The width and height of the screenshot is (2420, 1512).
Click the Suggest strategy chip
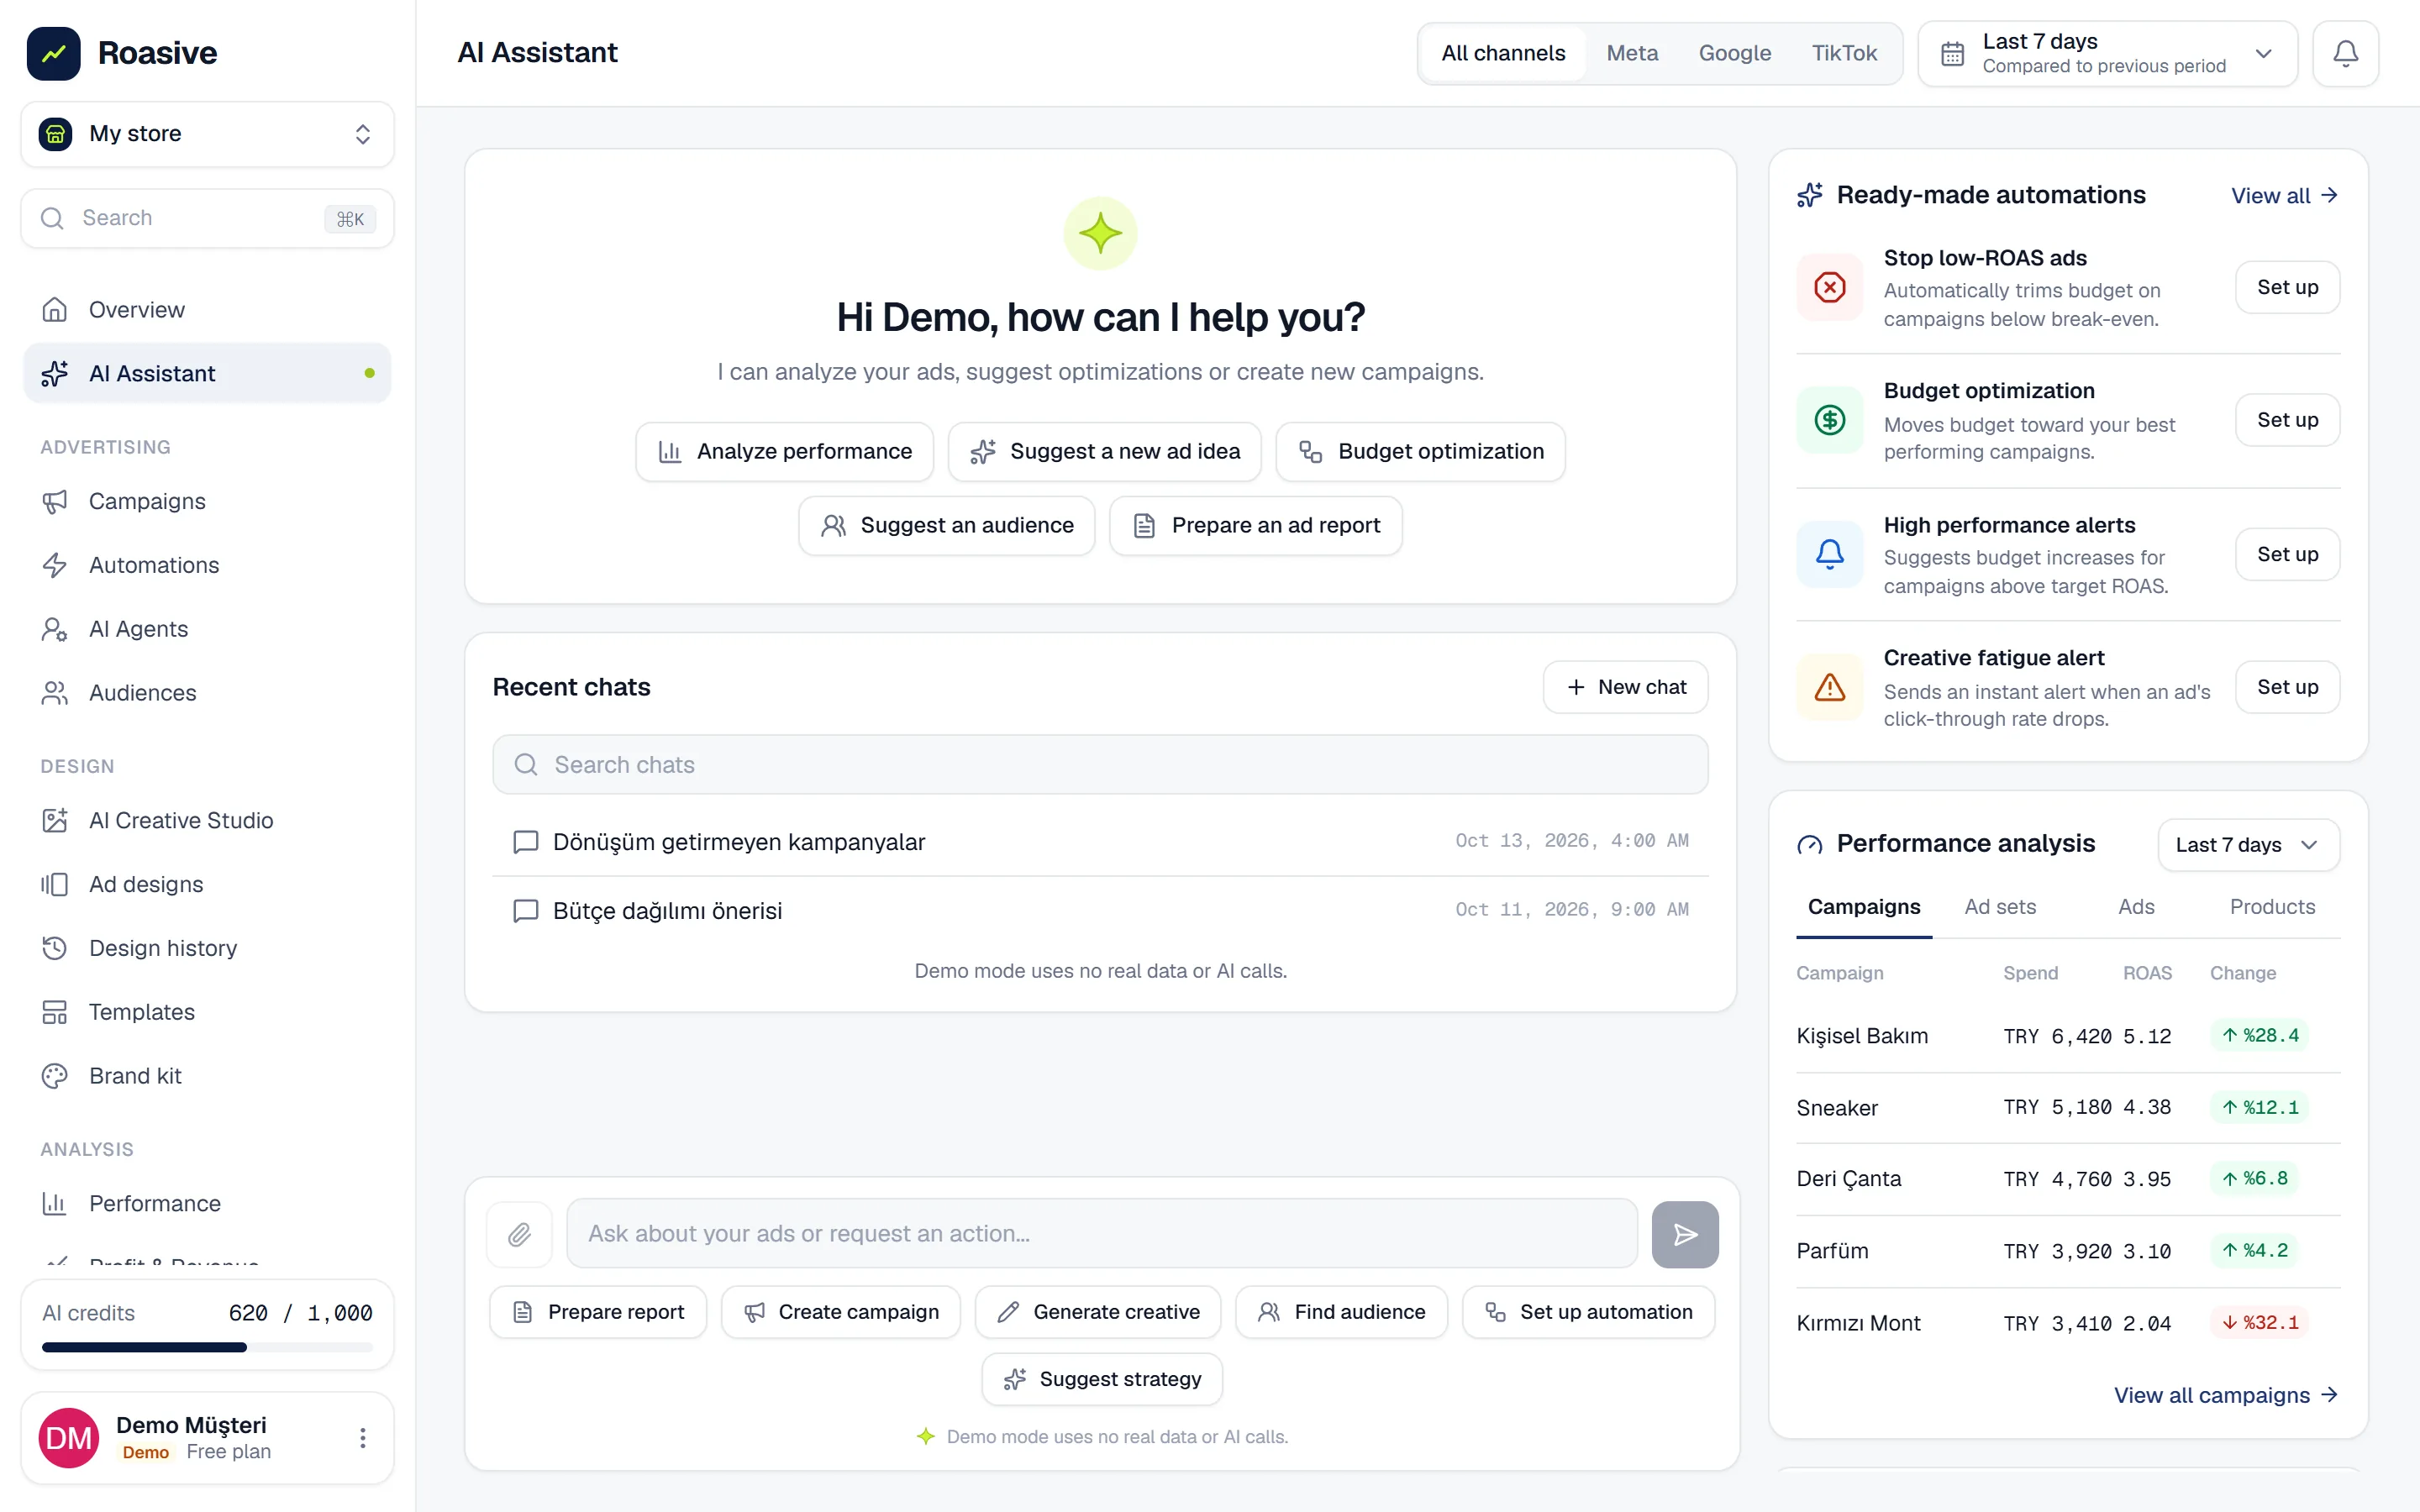click(x=1102, y=1380)
